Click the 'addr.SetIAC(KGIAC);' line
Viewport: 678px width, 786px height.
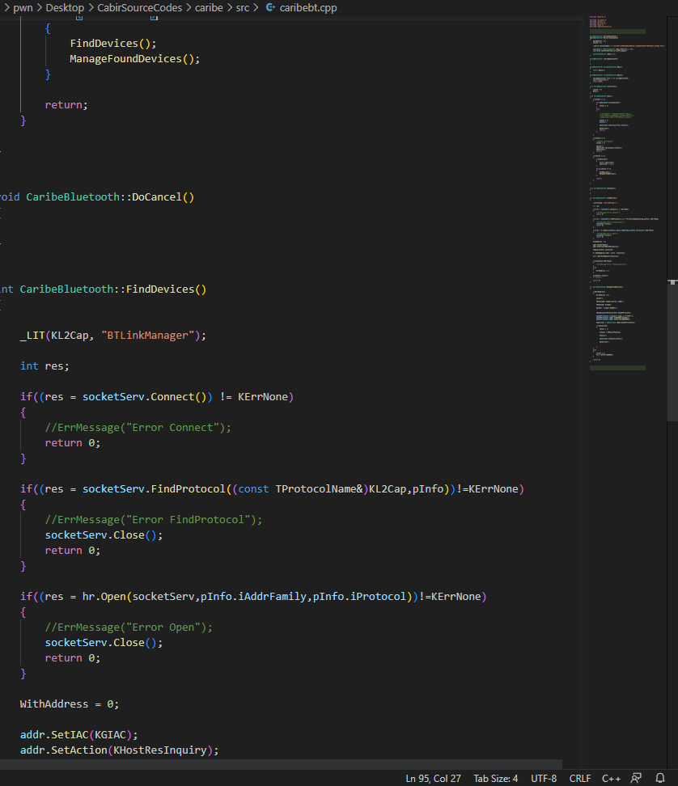point(78,734)
